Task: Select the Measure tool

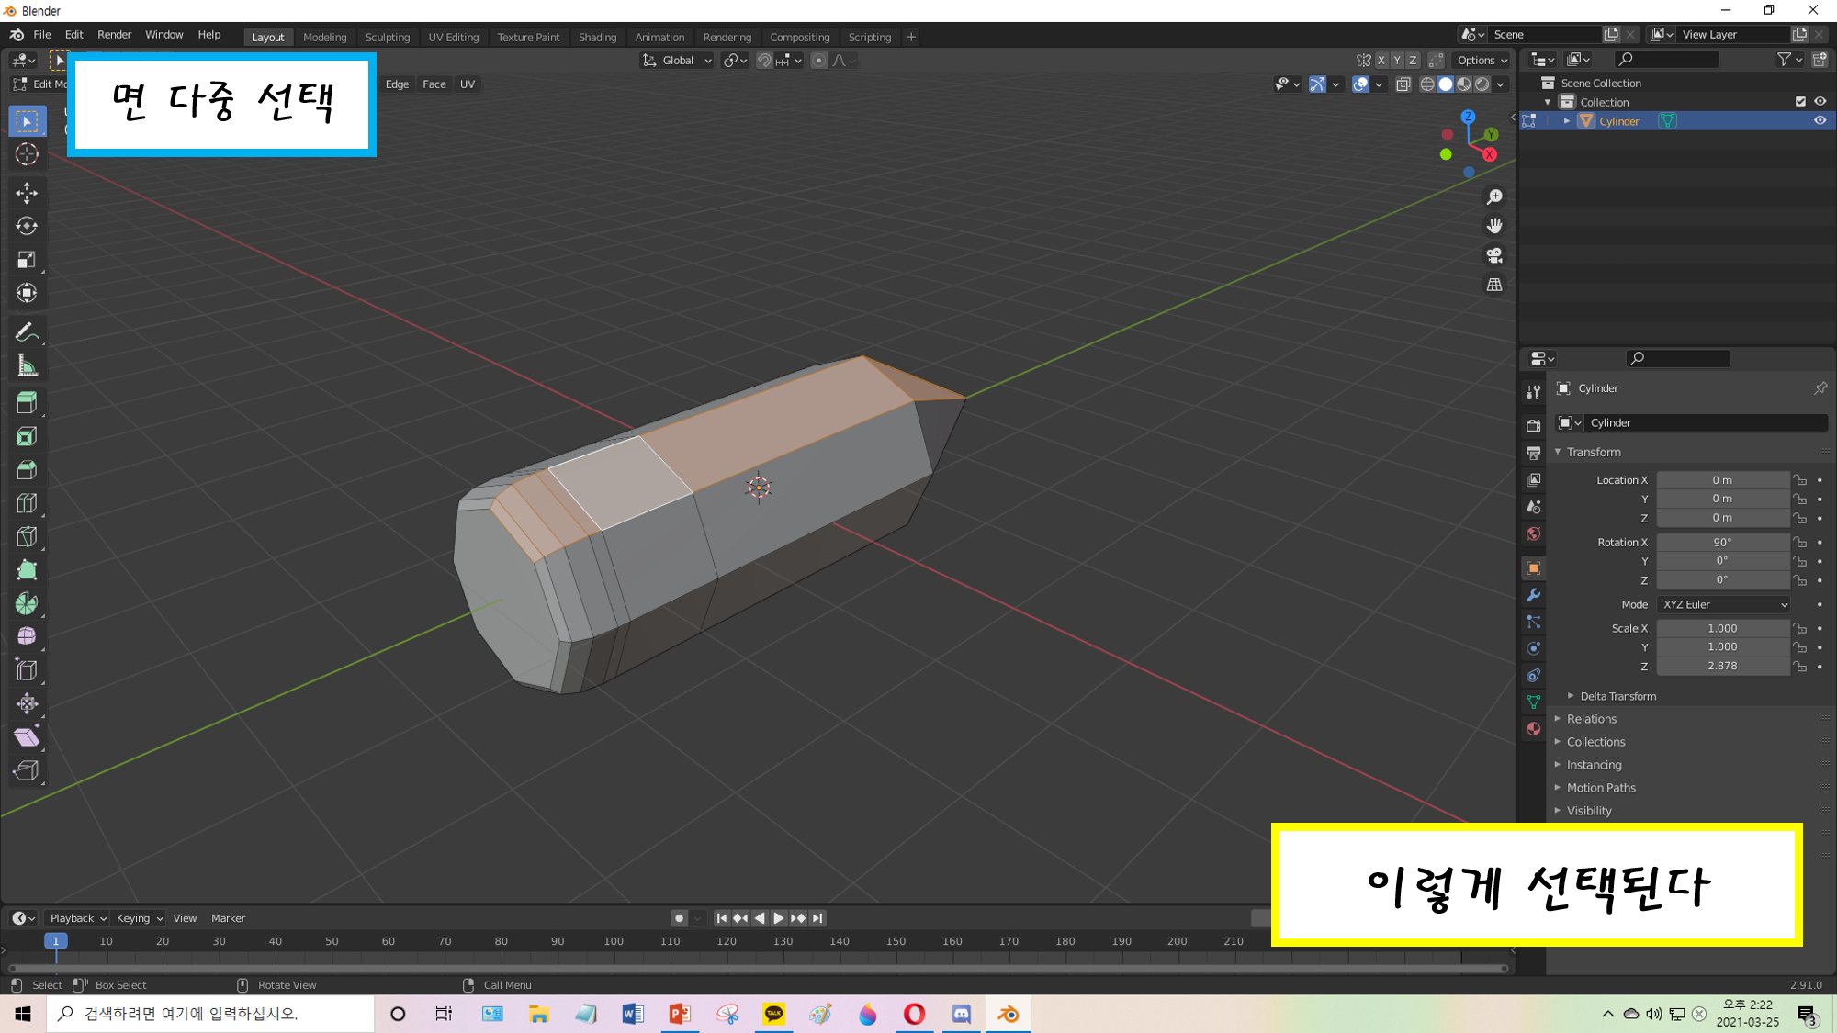Action: (x=27, y=366)
